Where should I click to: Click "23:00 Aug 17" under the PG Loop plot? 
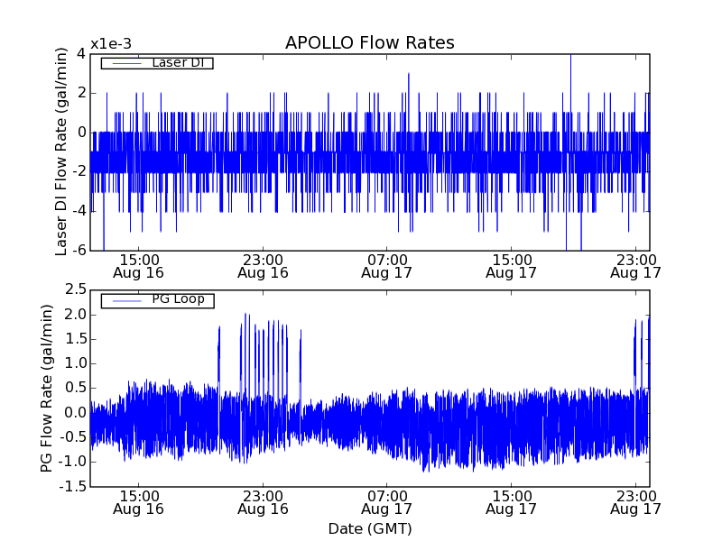tap(635, 503)
